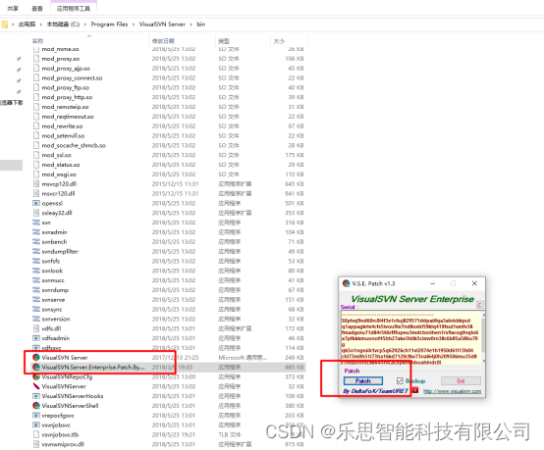Click the vrepocfgsvc application icon

pyautogui.click(x=36, y=415)
